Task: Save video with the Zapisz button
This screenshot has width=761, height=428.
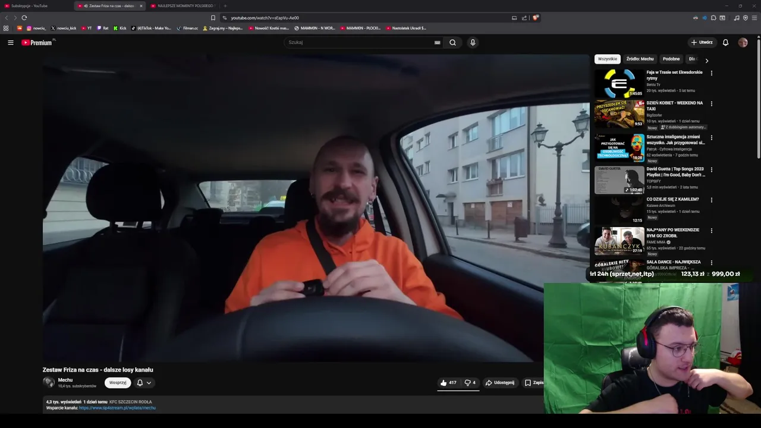Action: [533, 383]
